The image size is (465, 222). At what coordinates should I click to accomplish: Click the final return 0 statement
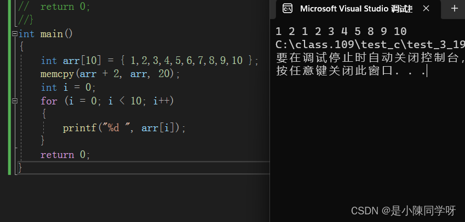65,155
